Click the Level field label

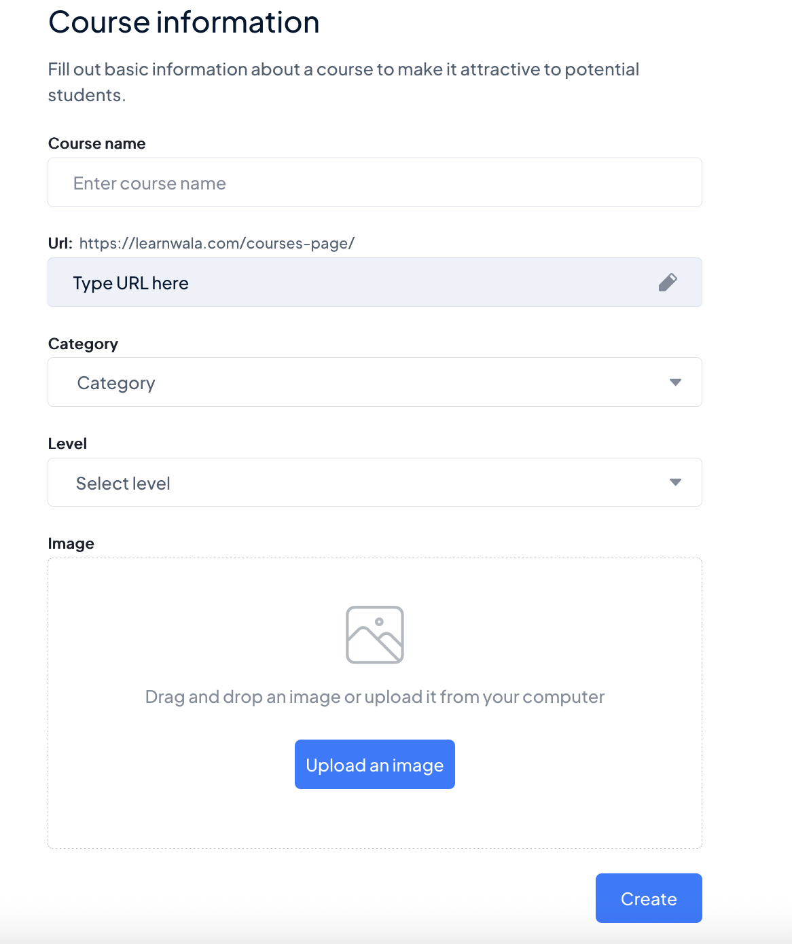(67, 443)
